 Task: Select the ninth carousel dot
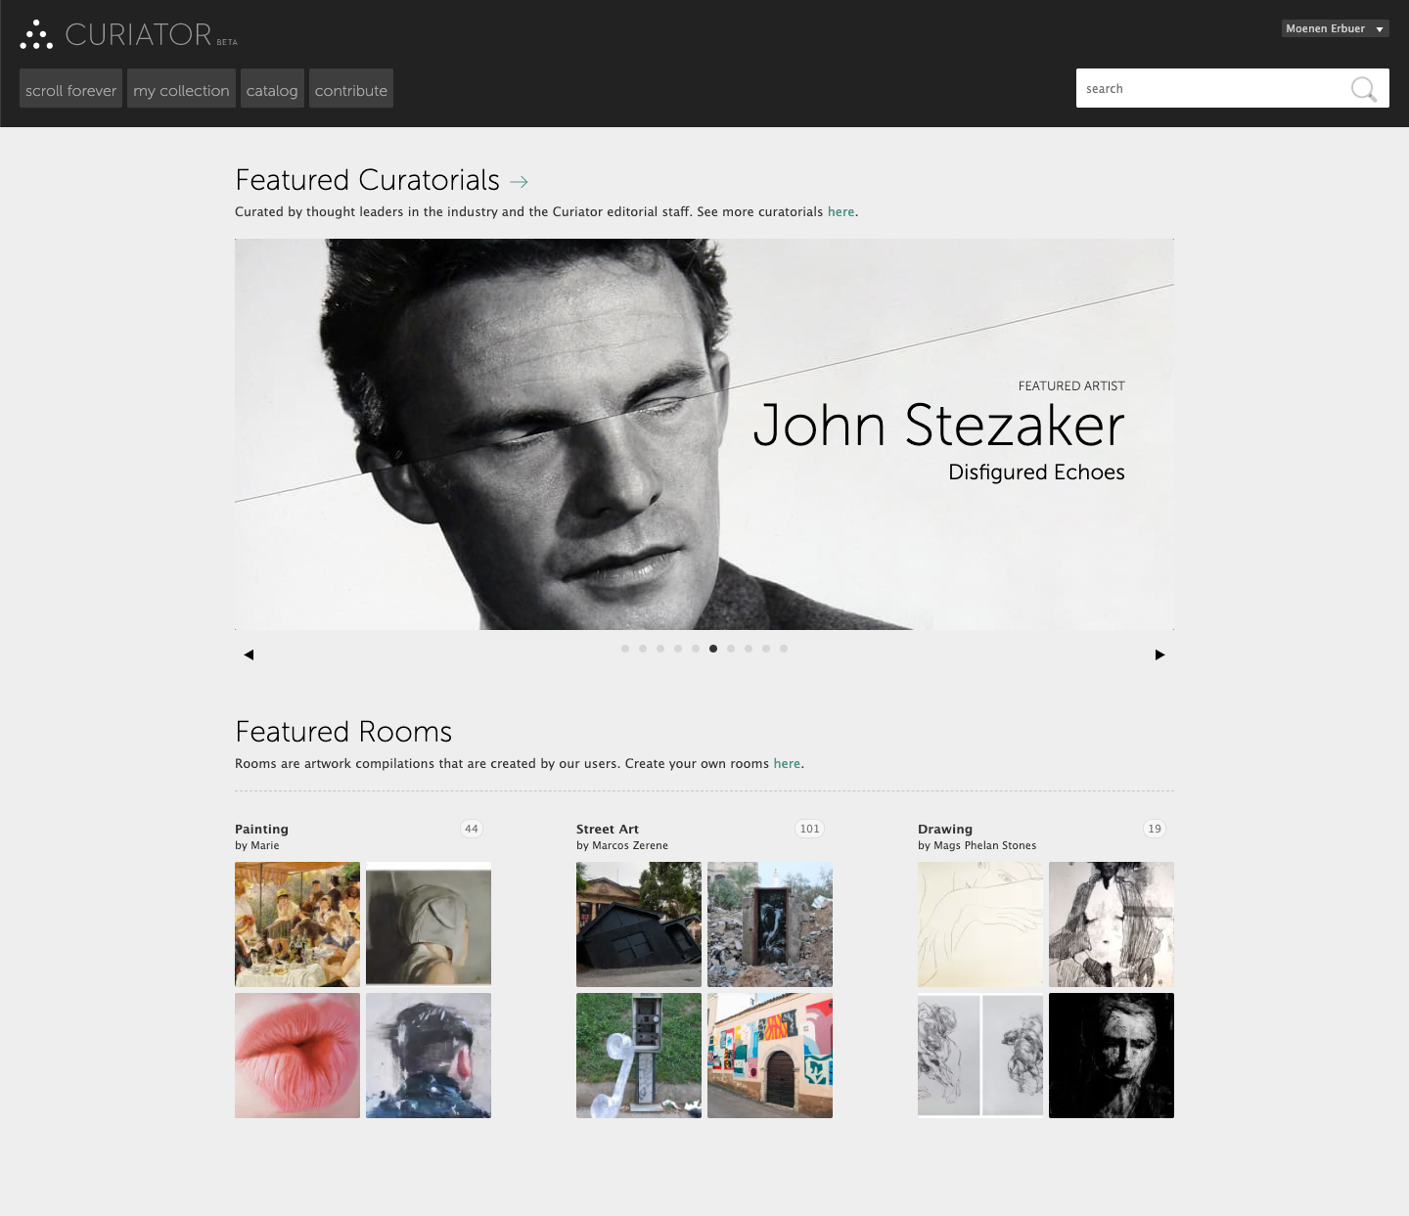click(766, 649)
